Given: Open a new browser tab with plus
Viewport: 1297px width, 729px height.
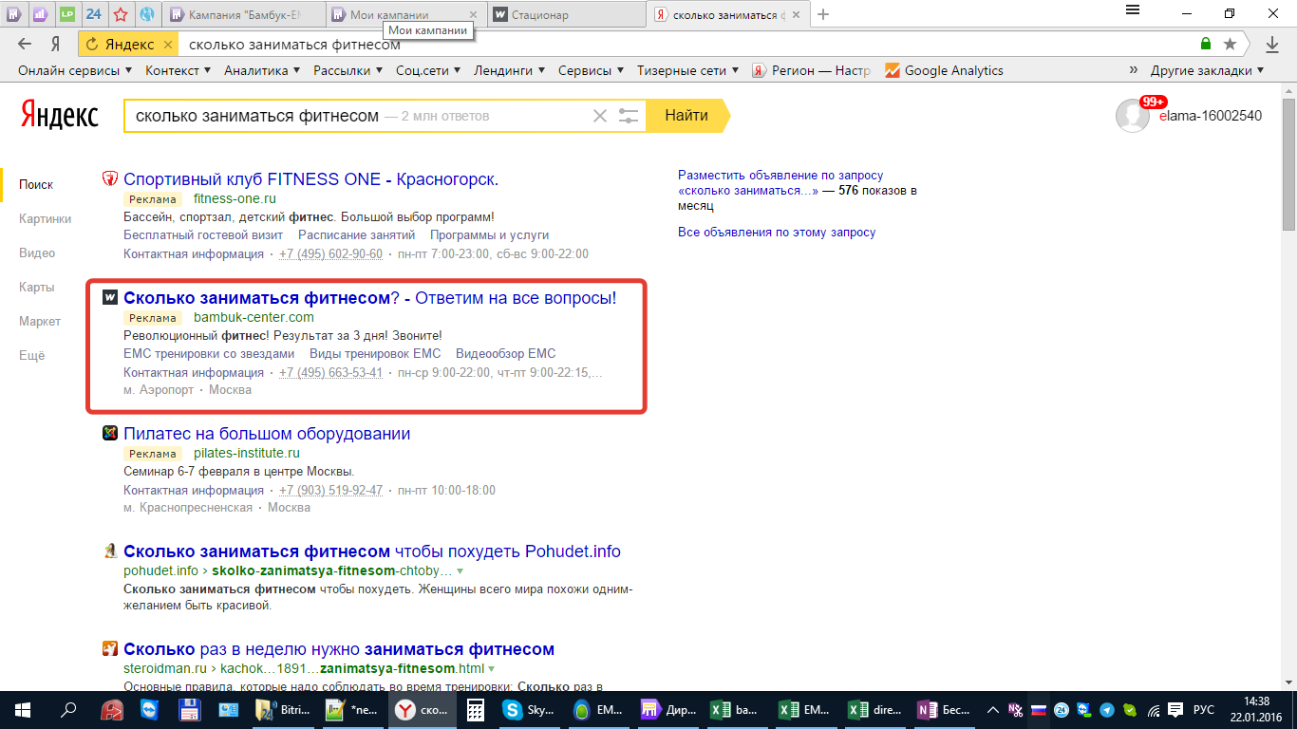Looking at the screenshot, I should point(823,14).
